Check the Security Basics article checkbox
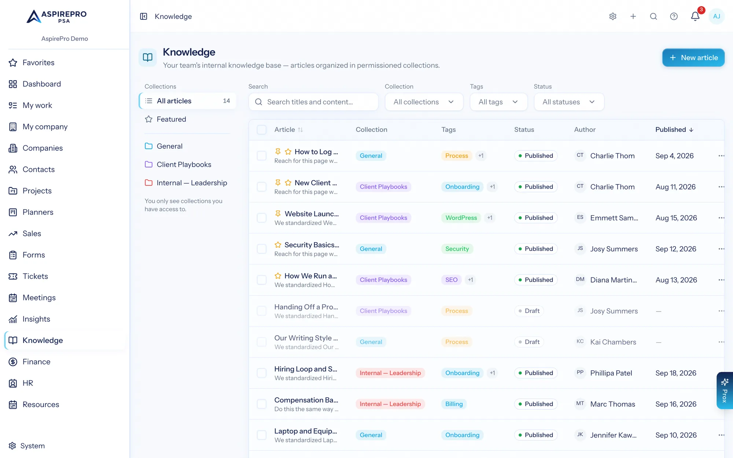The height and width of the screenshot is (458, 733). point(262,249)
